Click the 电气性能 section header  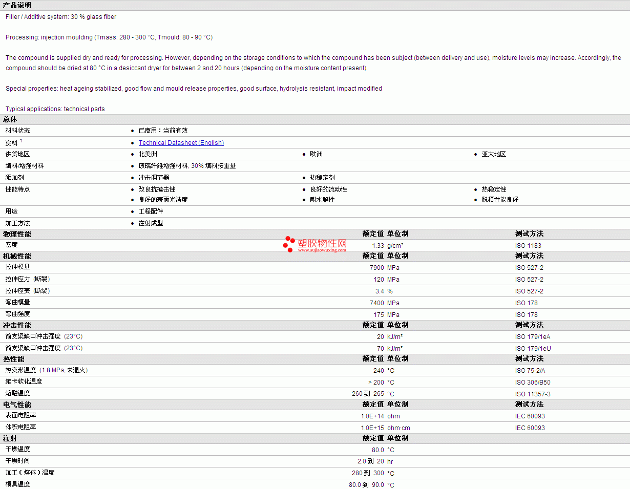tap(17, 405)
